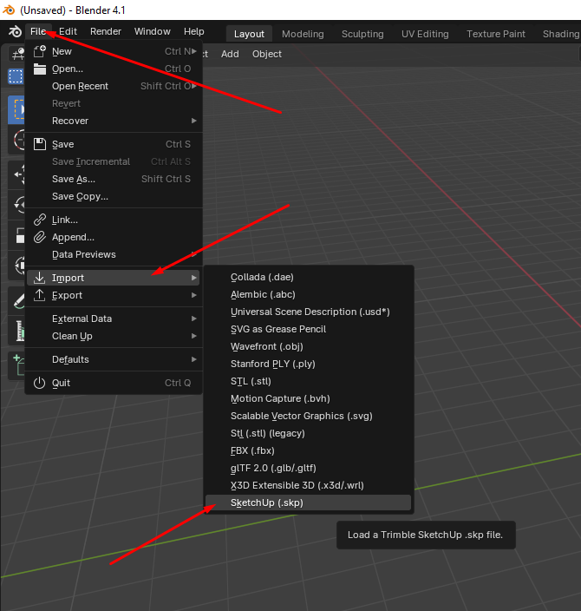Switch to the Modeling workspace tab
This screenshot has width=581, height=611.
(303, 34)
